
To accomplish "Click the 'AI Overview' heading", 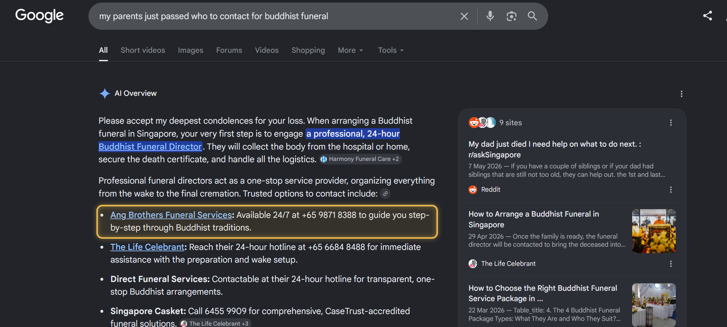I will (135, 93).
